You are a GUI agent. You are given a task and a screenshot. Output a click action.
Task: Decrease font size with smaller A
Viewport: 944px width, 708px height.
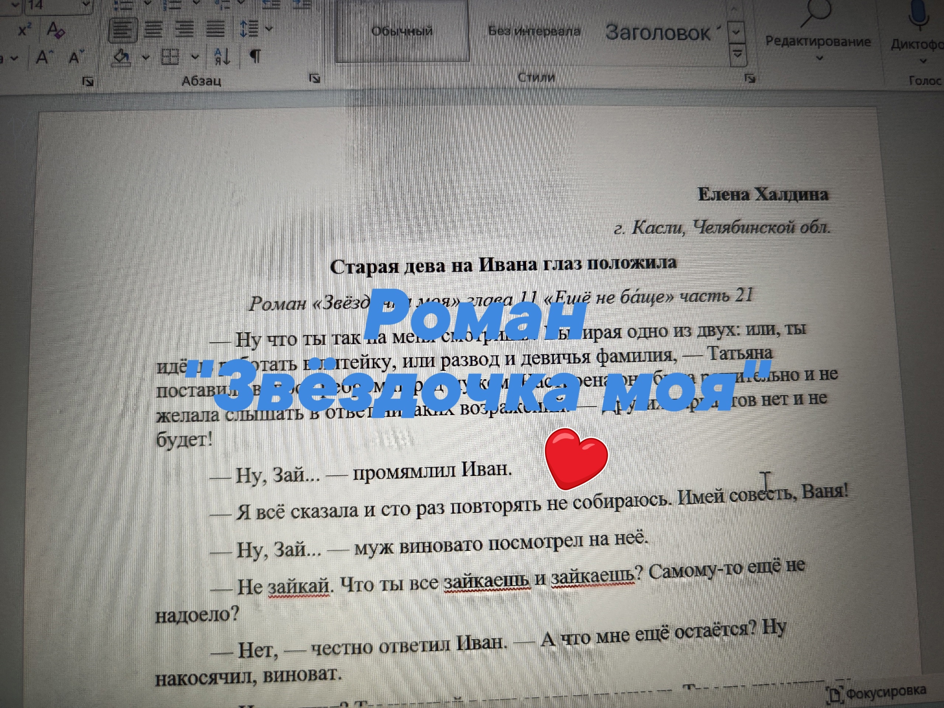(76, 57)
